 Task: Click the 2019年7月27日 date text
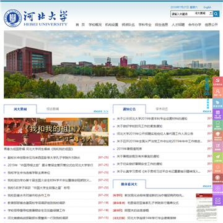(x=180, y=7)
